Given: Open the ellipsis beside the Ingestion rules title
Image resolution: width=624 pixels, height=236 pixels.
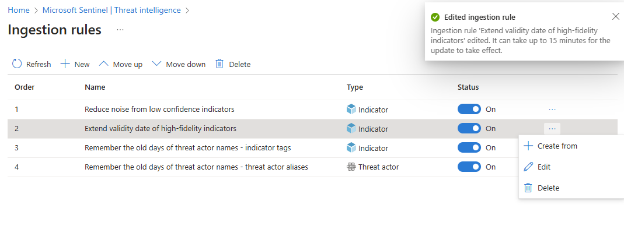Looking at the screenshot, I should pyautogui.click(x=120, y=30).
